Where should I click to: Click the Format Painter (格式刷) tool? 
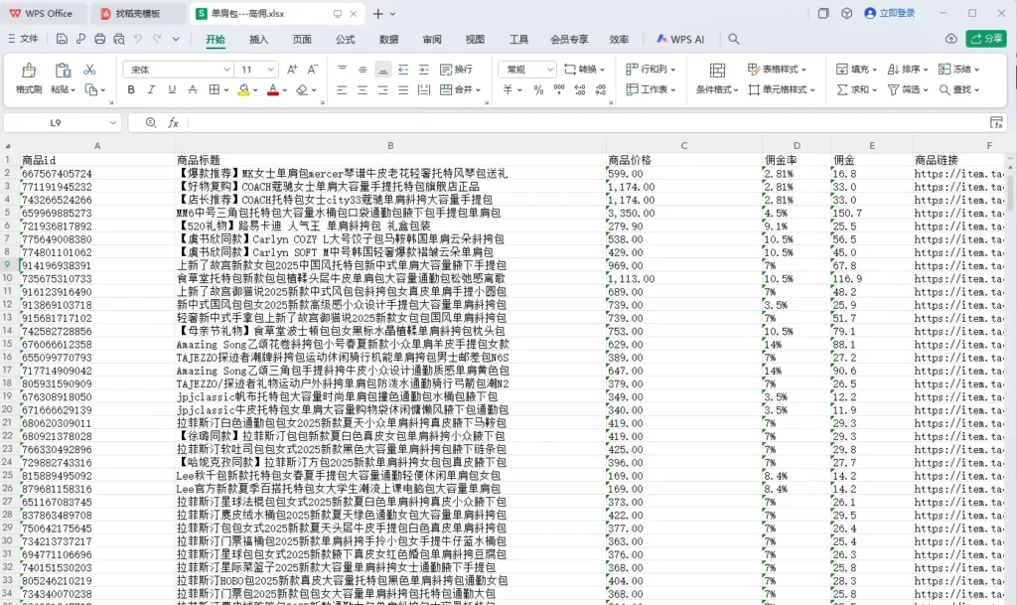coord(29,78)
